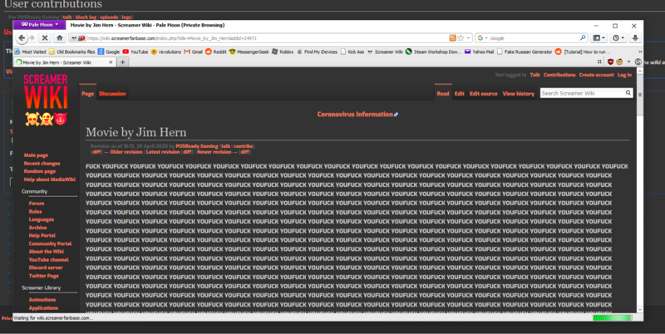The height and width of the screenshot is (334, 665).
Task: Go to the Older revision link
Action: tap(126, 152)
